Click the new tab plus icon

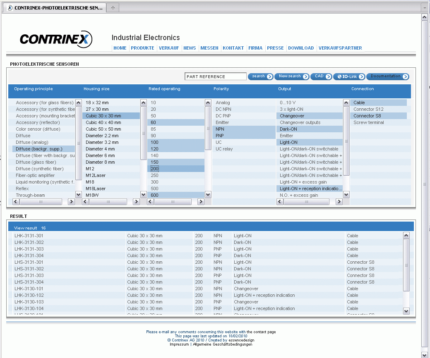click(113, 7)
